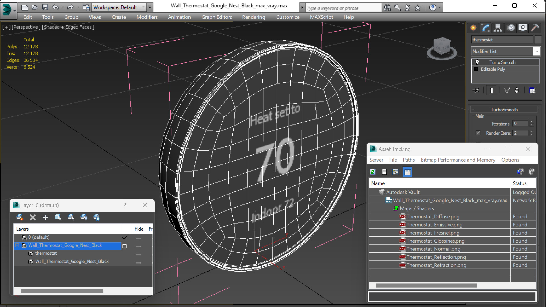Image resolution: width=546 pixels, height=307 pixels.
Task: Click the Save File disk icon
Action: [x=45, y=7]
